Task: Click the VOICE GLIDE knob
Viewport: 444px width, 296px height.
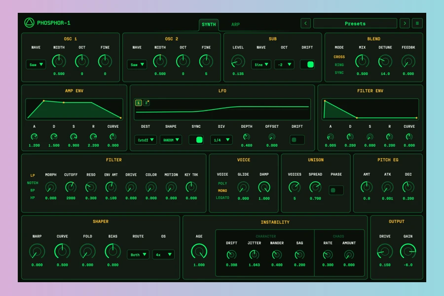Action: click(x=243, y=187)
